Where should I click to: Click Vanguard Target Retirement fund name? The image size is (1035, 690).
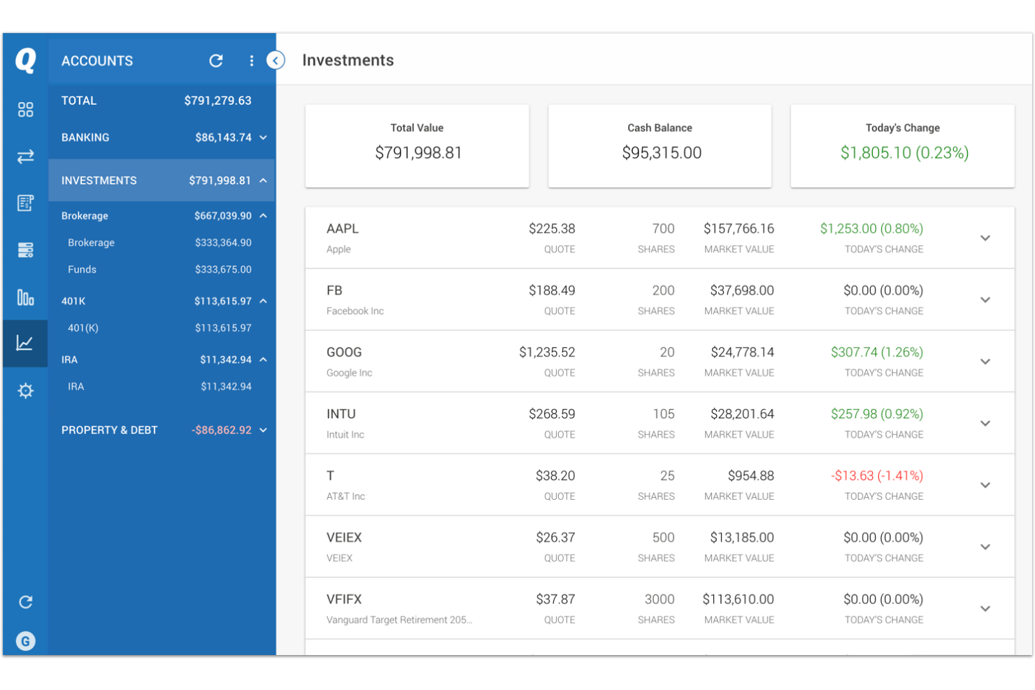(x=399, y=620)
